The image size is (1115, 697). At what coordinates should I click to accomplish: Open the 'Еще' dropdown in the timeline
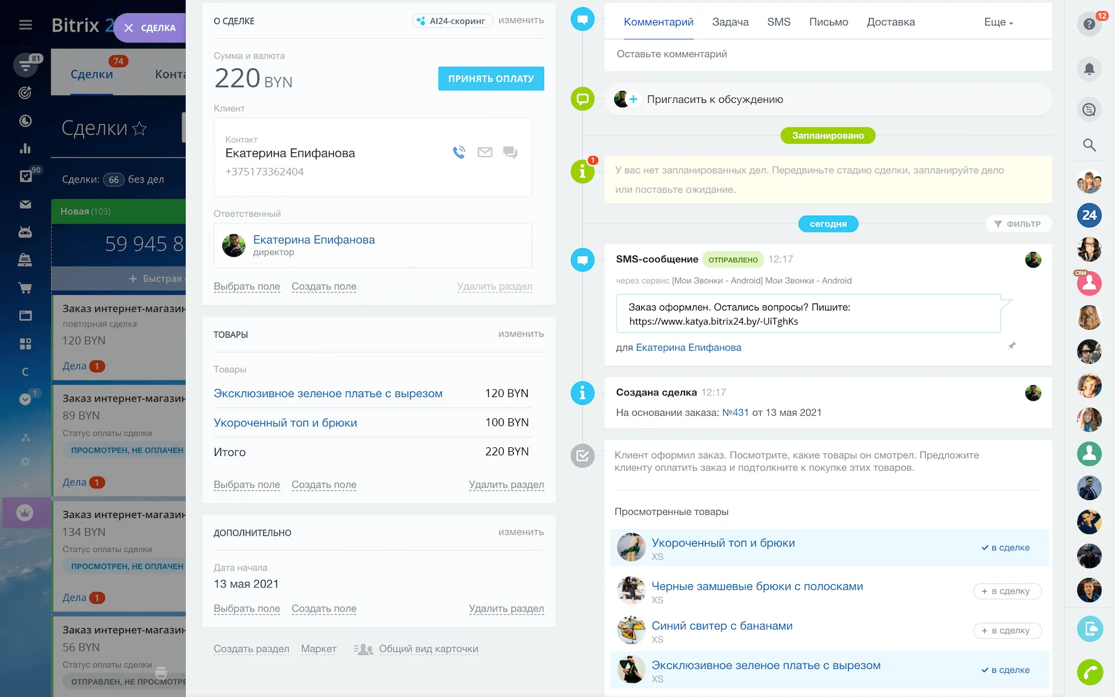click(997, 22)
